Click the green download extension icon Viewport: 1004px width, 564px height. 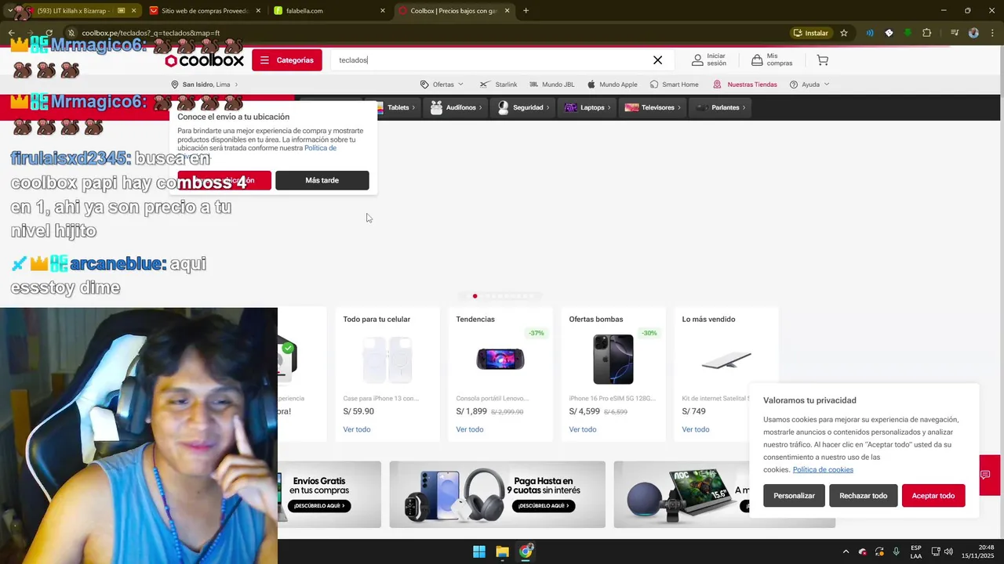(x=908, y=33)
